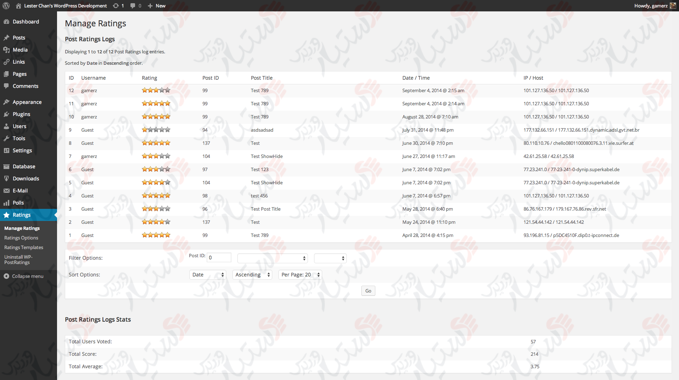This screenshot has width=679, height=380.
Task: Change the Per Page: 20 dropdown
Action: tap(300, 275)
